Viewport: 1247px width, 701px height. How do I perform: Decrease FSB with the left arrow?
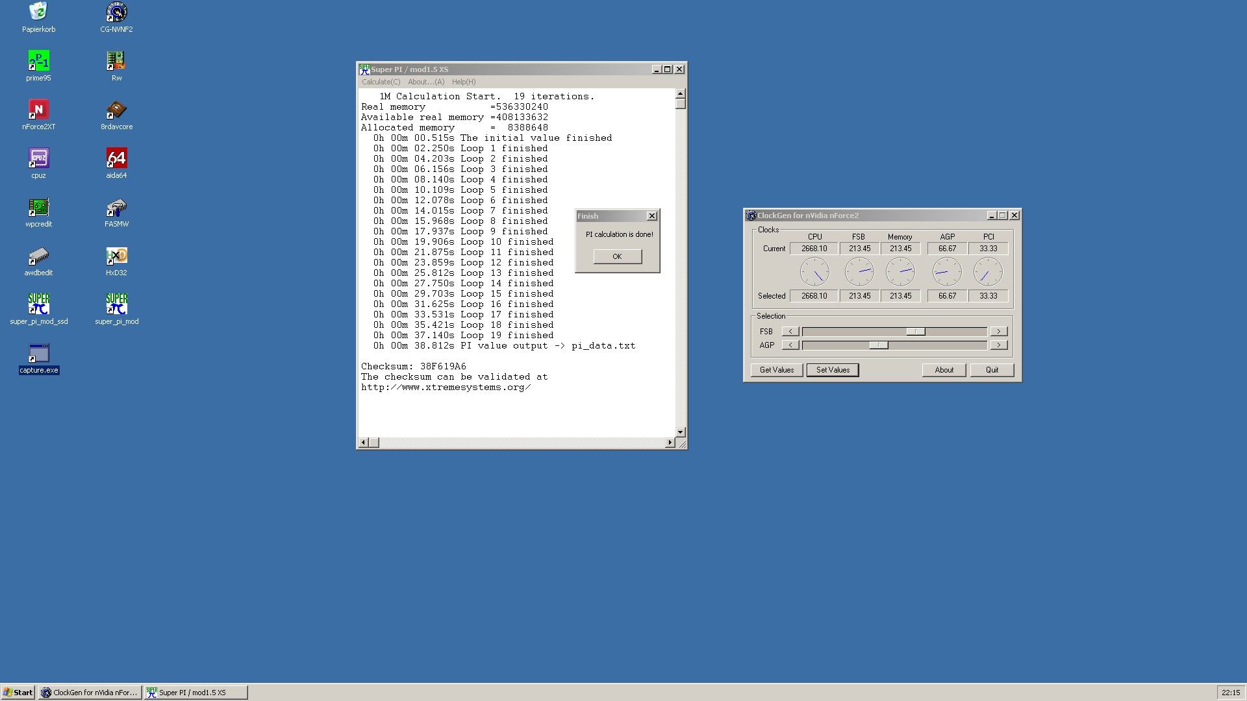(790, 332)
